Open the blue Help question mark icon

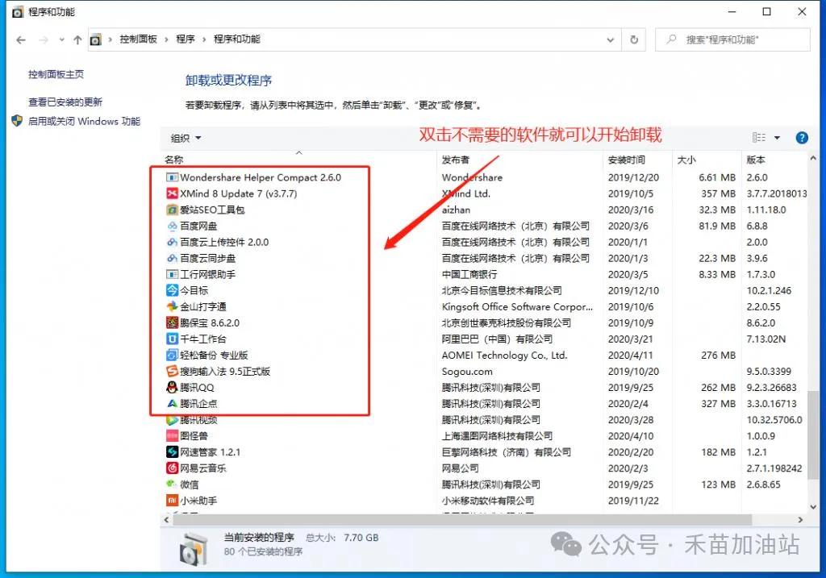(x=802, y=137)
